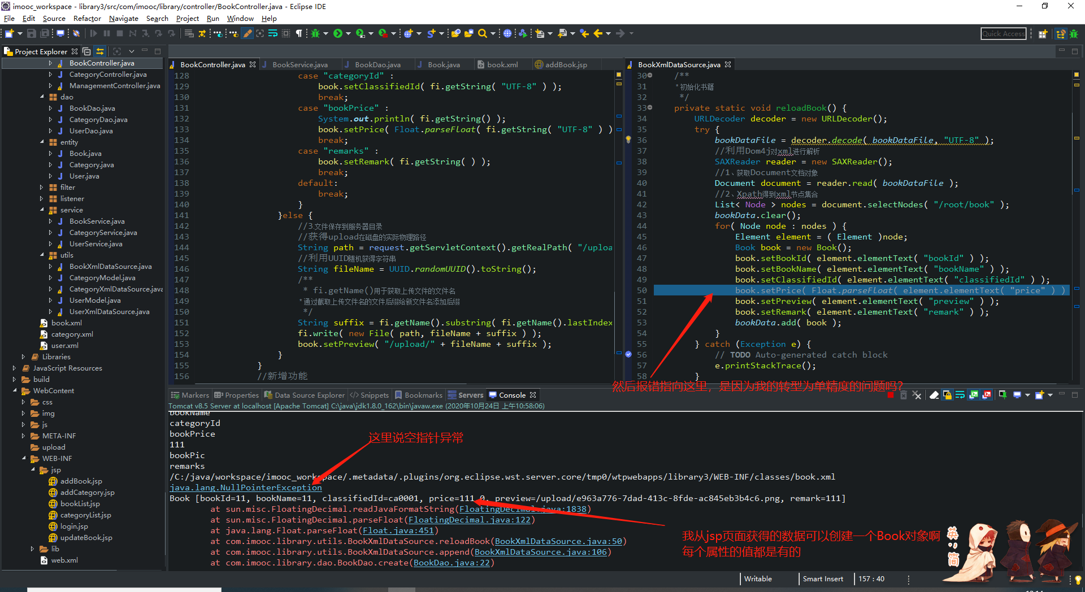Click the java.lang.NullPointerException link
Image resolution: width=1085 pixels, height=592 pixels.
(246, 487)
